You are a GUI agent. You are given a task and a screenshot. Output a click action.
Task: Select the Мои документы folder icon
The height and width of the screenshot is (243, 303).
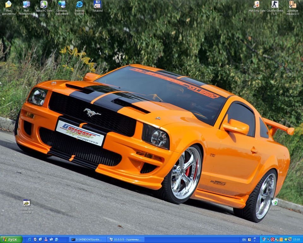pos(9,5)
